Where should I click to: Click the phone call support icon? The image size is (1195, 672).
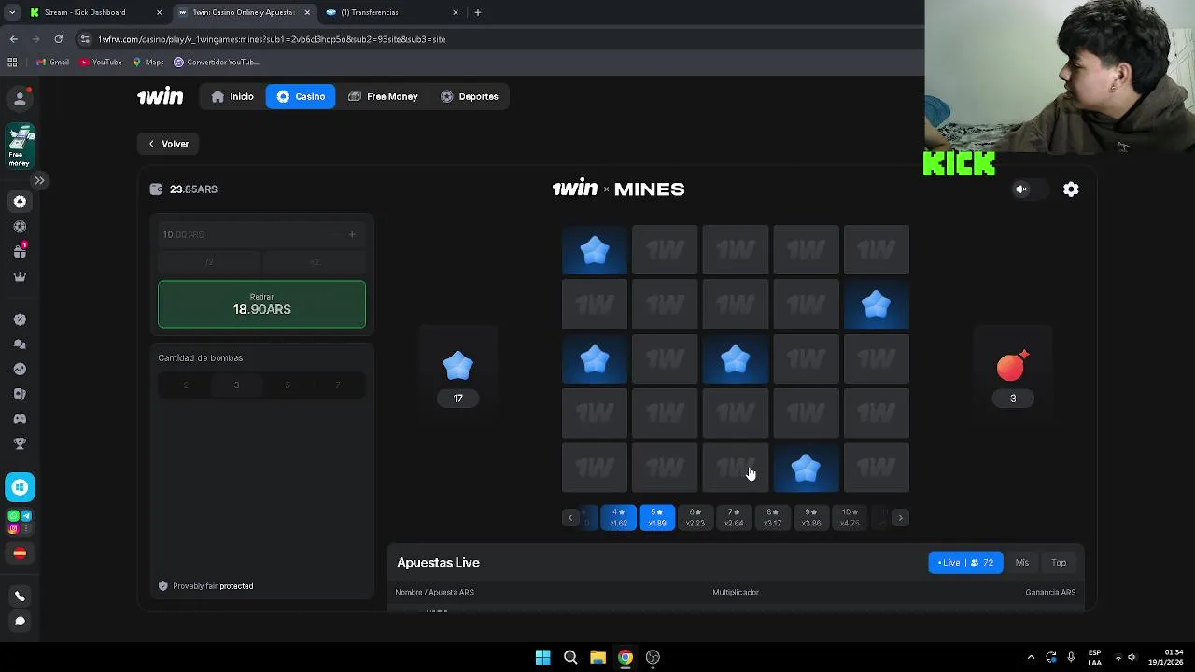click(20, 596)
